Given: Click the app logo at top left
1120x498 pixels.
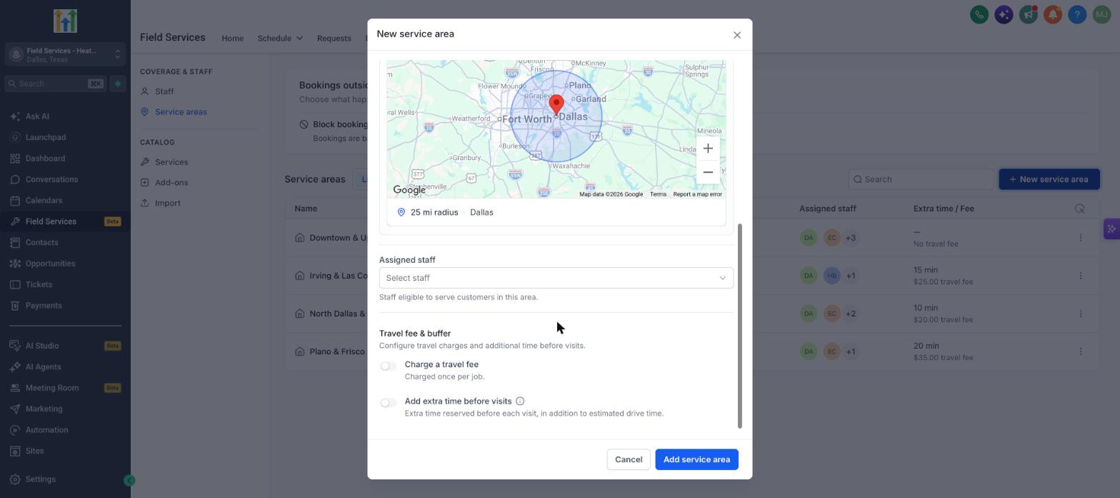Looking at the screenshot, I should tap(65, 21).
